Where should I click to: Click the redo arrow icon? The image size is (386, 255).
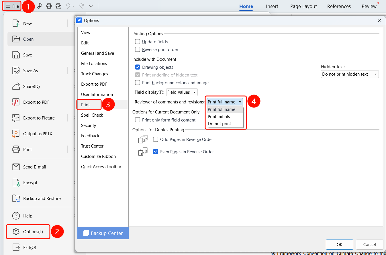tap(82, 6)
